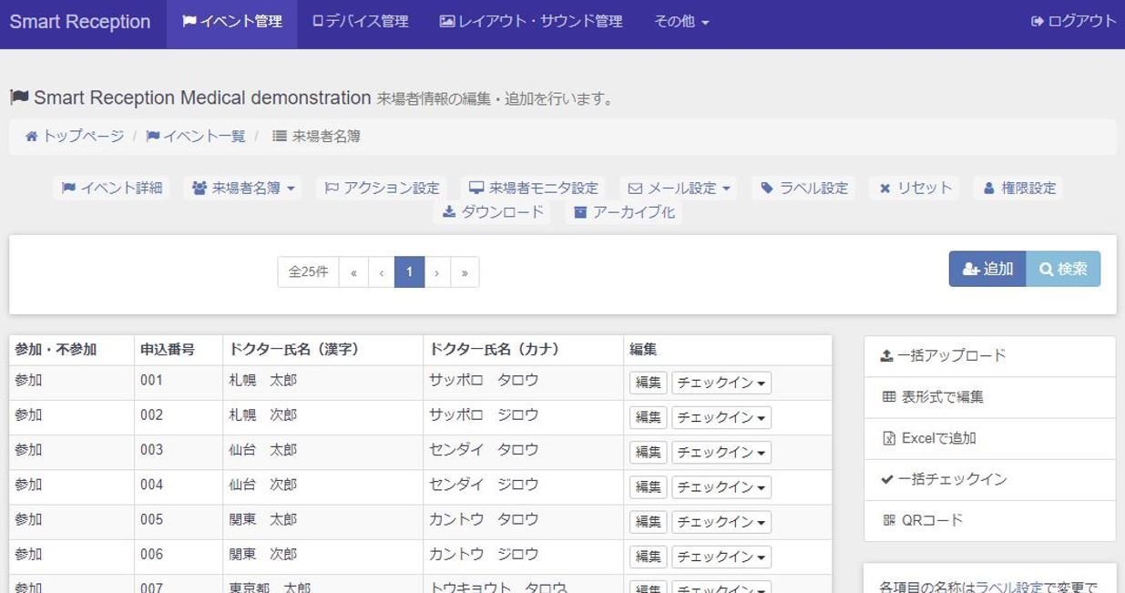
Task: Click the 全25件 count label
Action: [308, 271]
